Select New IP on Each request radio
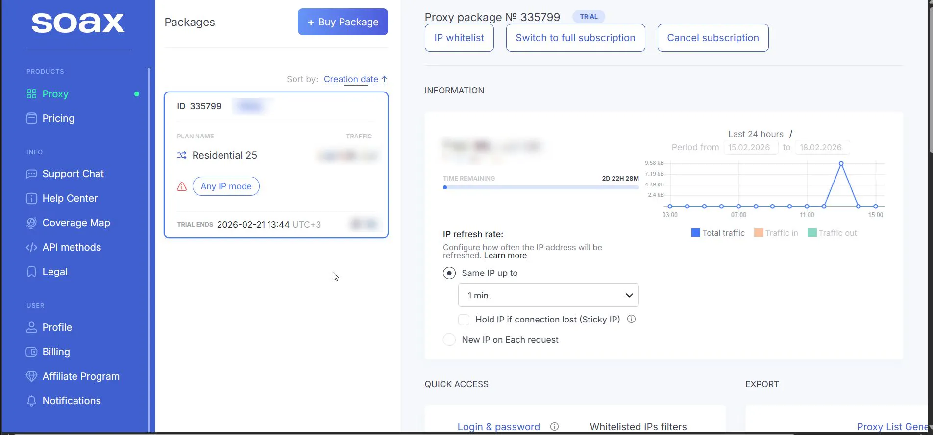933x435 pixels. 449,340
